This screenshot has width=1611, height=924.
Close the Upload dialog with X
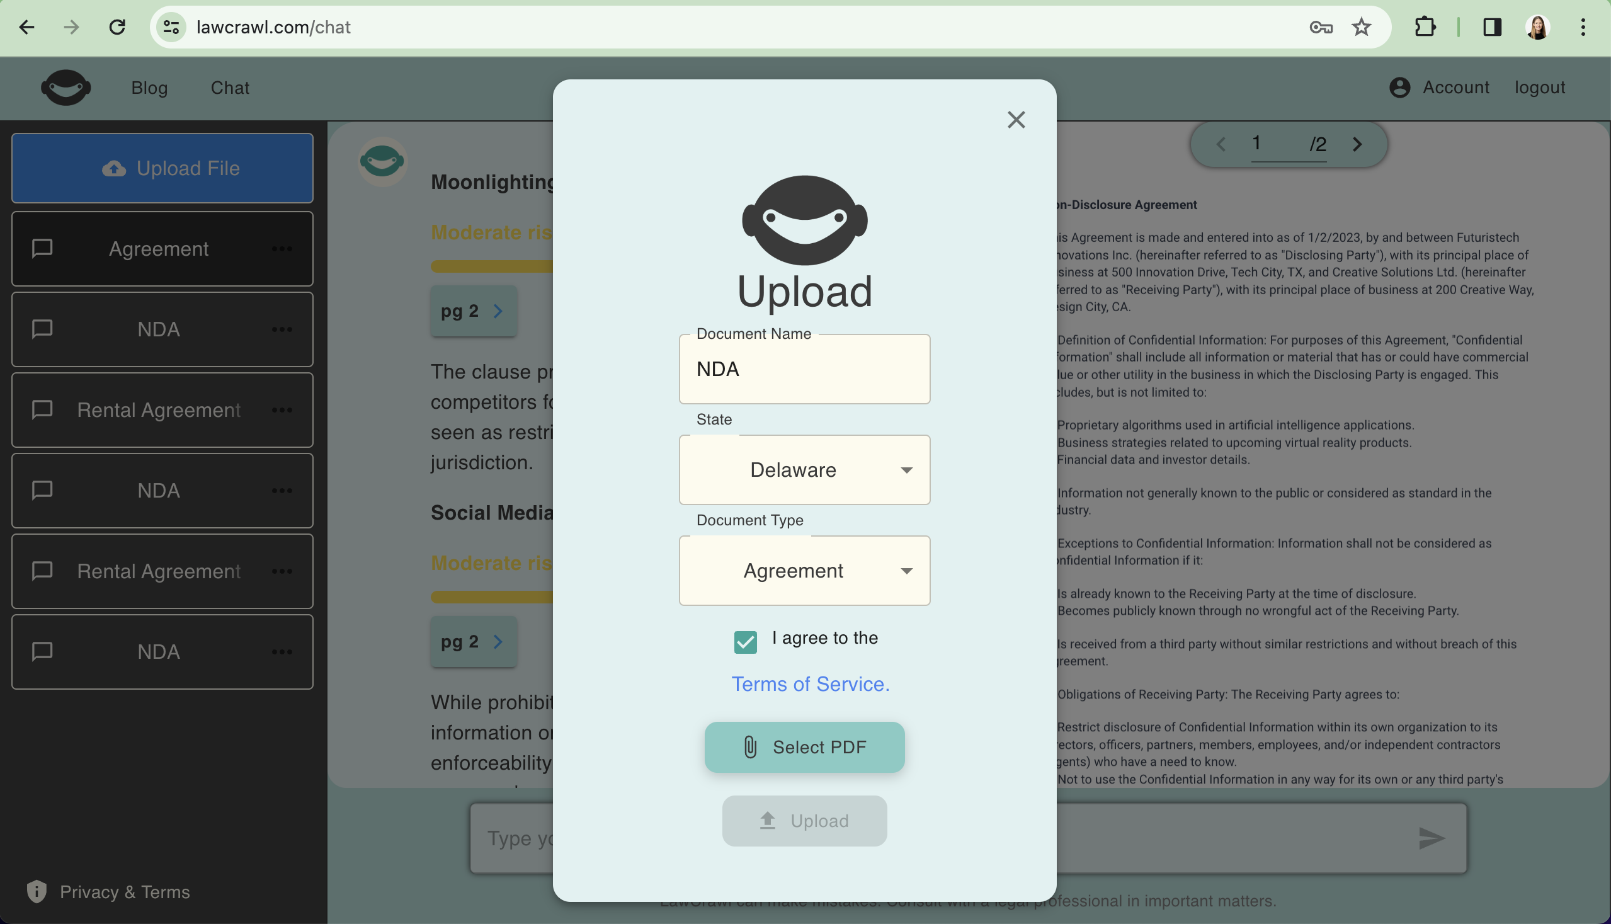[1016, 120]
